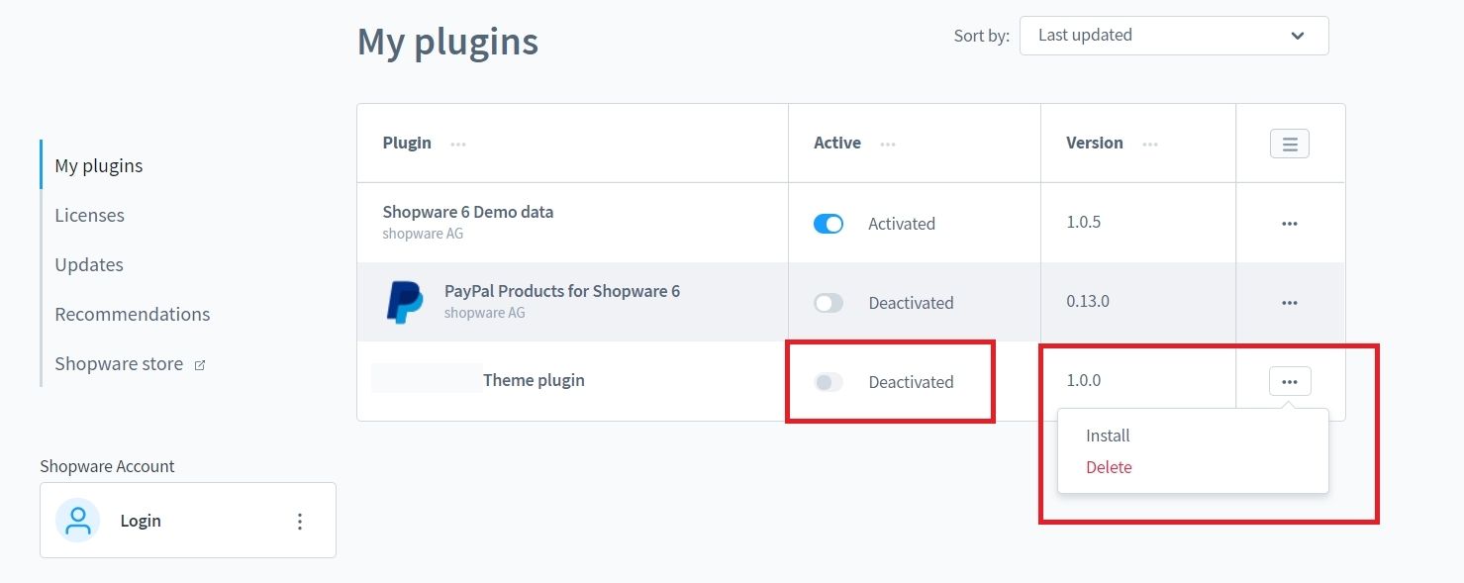The width and height of the screenshot is (1464, 583).
Task: Activate the Theme plugin toggle
Action: click(828, 382)
